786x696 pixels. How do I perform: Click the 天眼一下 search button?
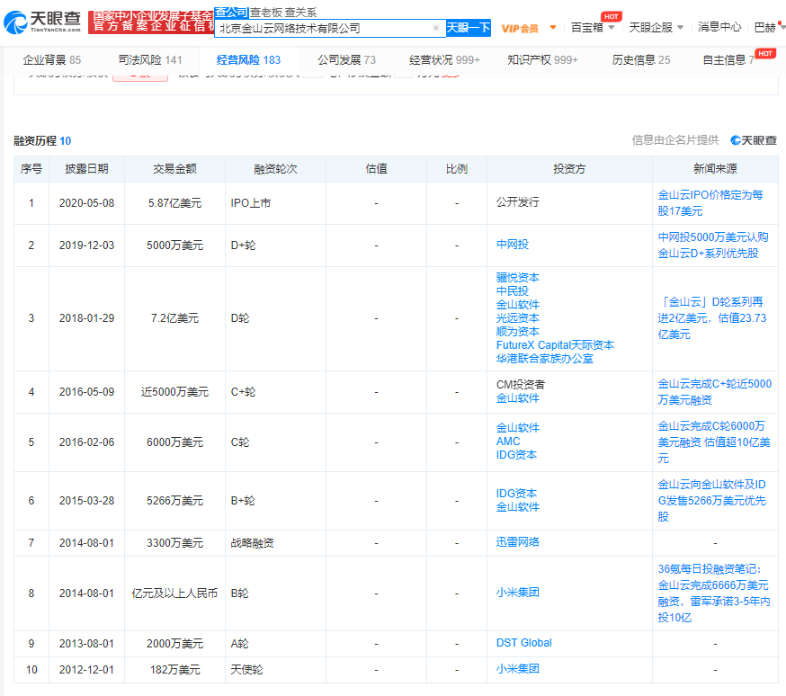pos(467,28)
